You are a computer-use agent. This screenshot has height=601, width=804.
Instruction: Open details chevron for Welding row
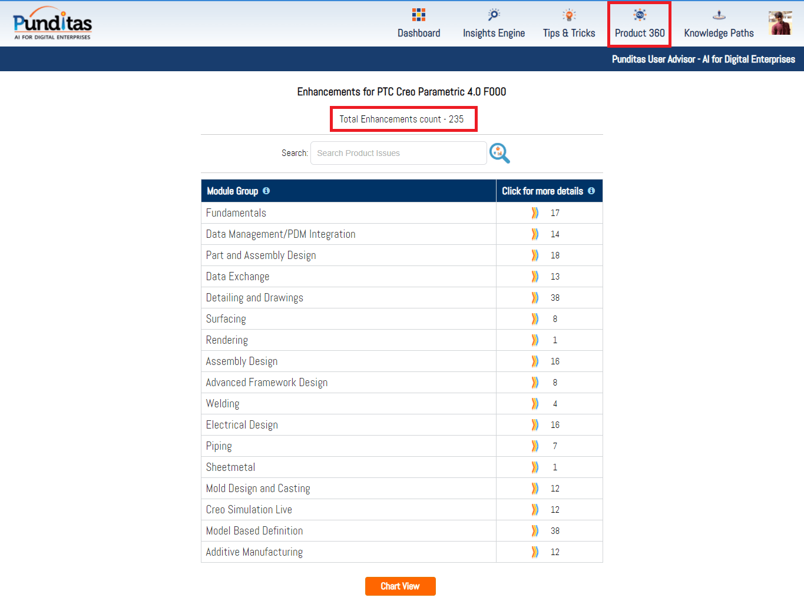pos(535,404)
